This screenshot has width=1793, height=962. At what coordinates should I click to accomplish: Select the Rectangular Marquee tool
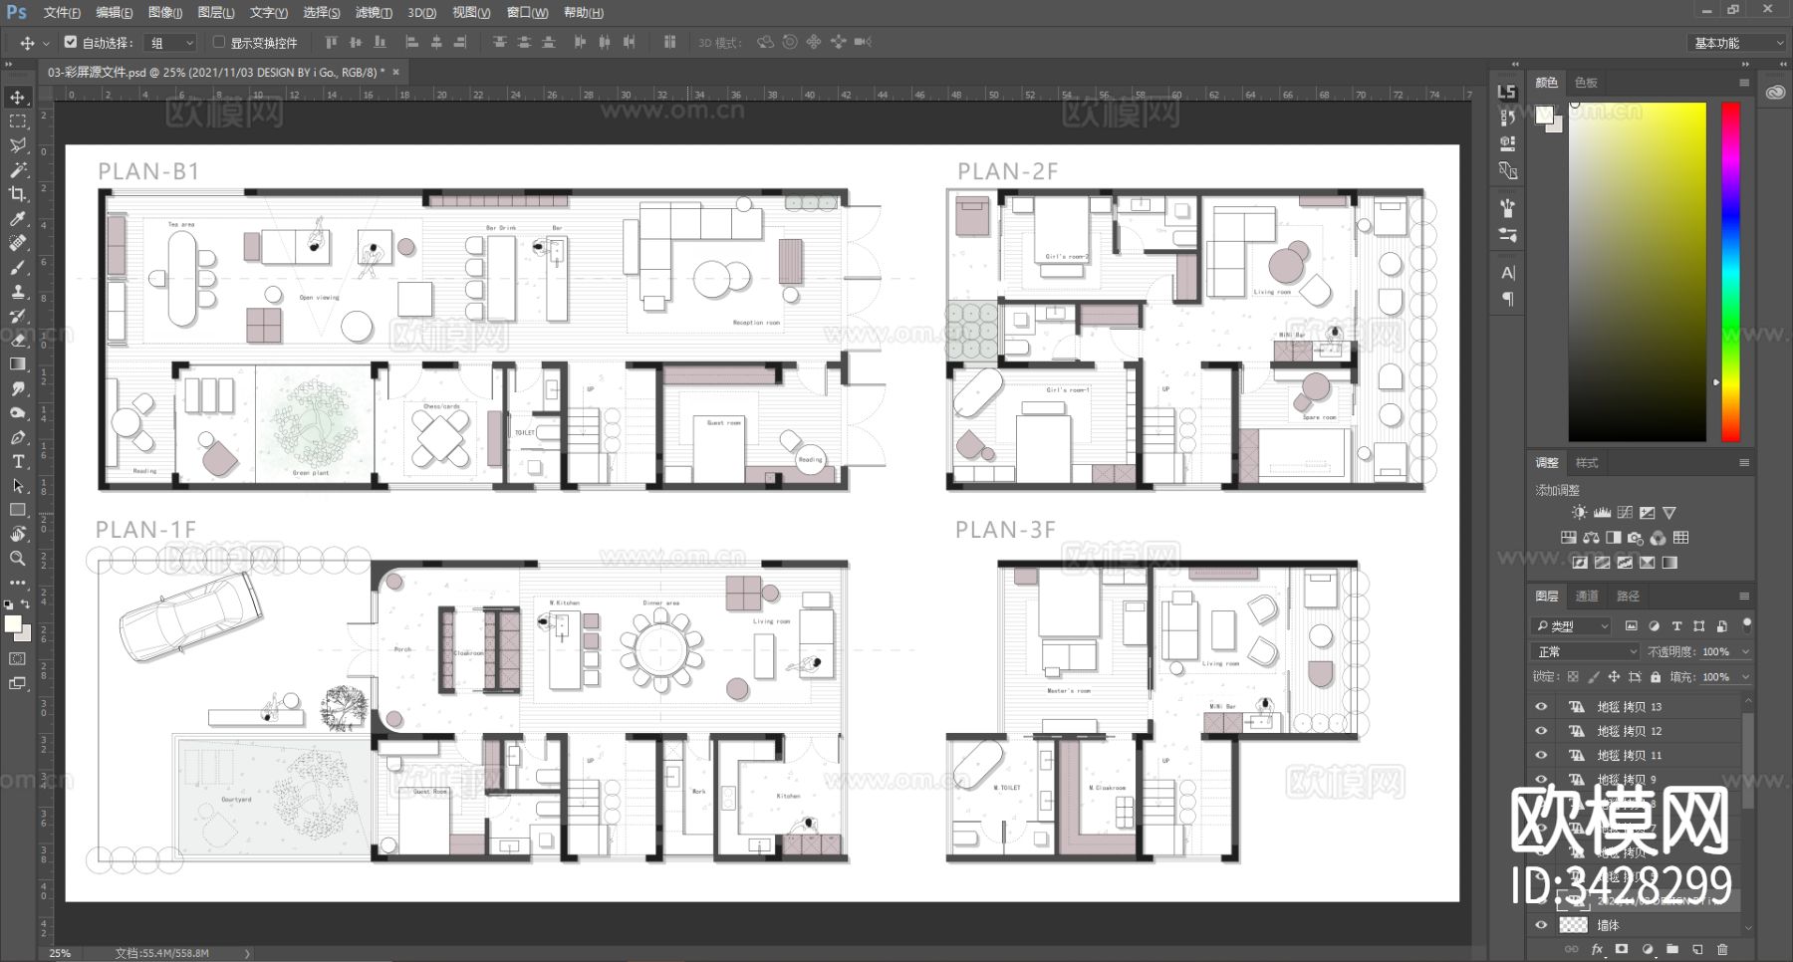(18, 121)
